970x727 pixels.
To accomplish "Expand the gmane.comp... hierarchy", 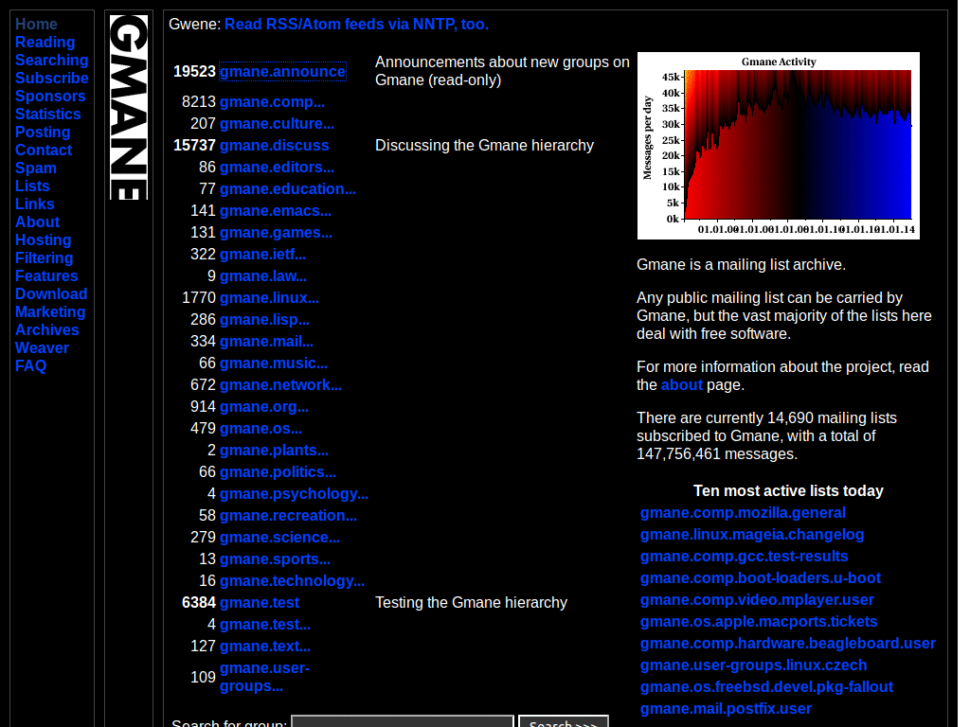I will 272,102.
